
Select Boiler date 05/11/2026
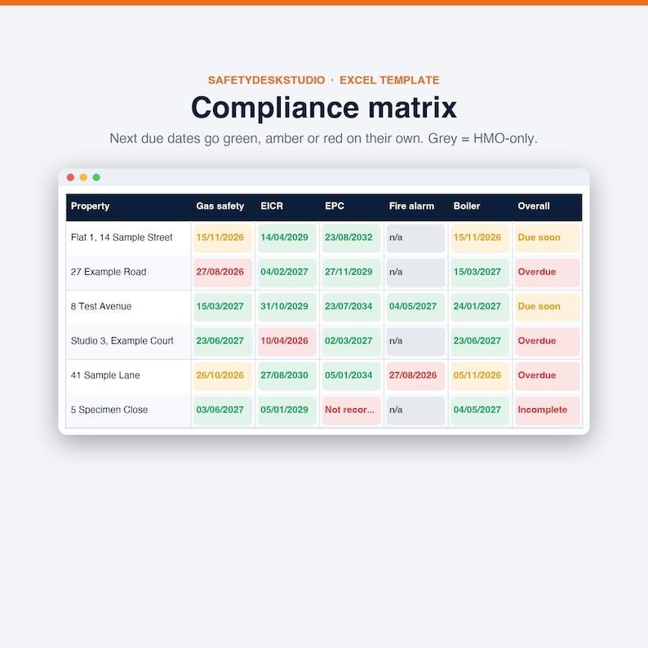click(480, 376)
